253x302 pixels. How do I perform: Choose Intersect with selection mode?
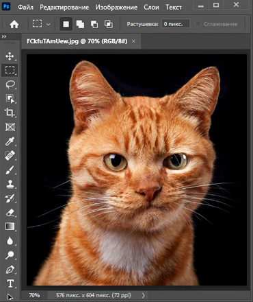click(x=108, y=24)
